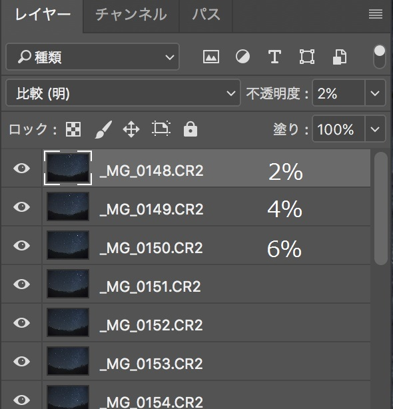393x409 pixels.
Task: Select the _MG_0150.CR2 layer name
Action: [x=151, y=248]
